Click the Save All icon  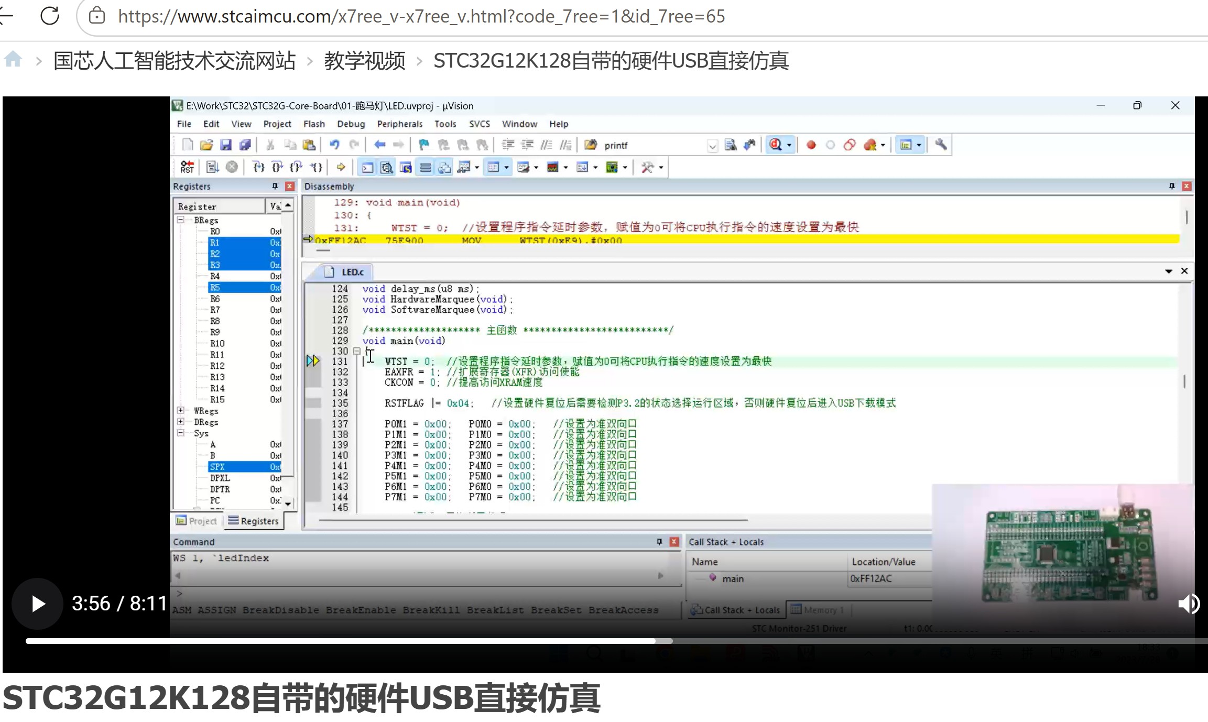click(x=245, y=145)
